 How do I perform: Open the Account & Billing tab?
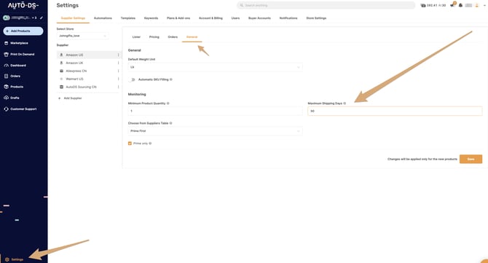[x=210, y=18]
